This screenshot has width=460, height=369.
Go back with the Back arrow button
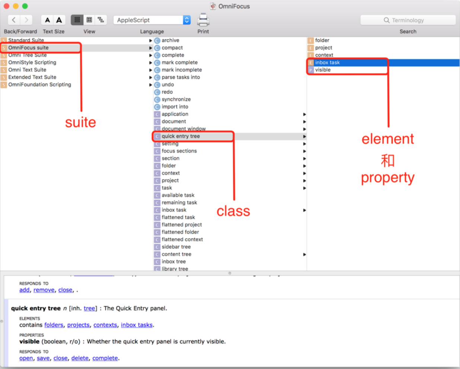point(14,20)
